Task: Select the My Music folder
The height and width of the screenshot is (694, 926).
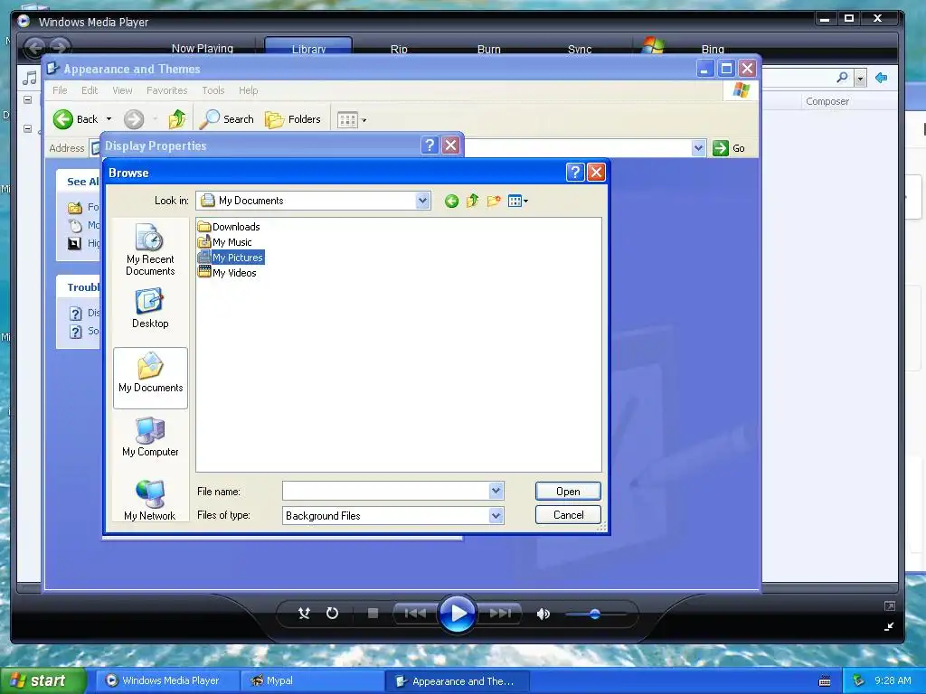Action: 225,242
